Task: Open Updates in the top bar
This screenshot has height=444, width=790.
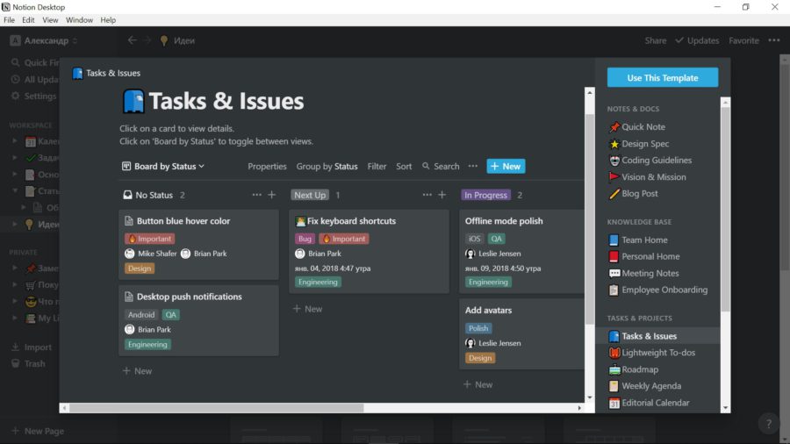Action: coord(697,40)
